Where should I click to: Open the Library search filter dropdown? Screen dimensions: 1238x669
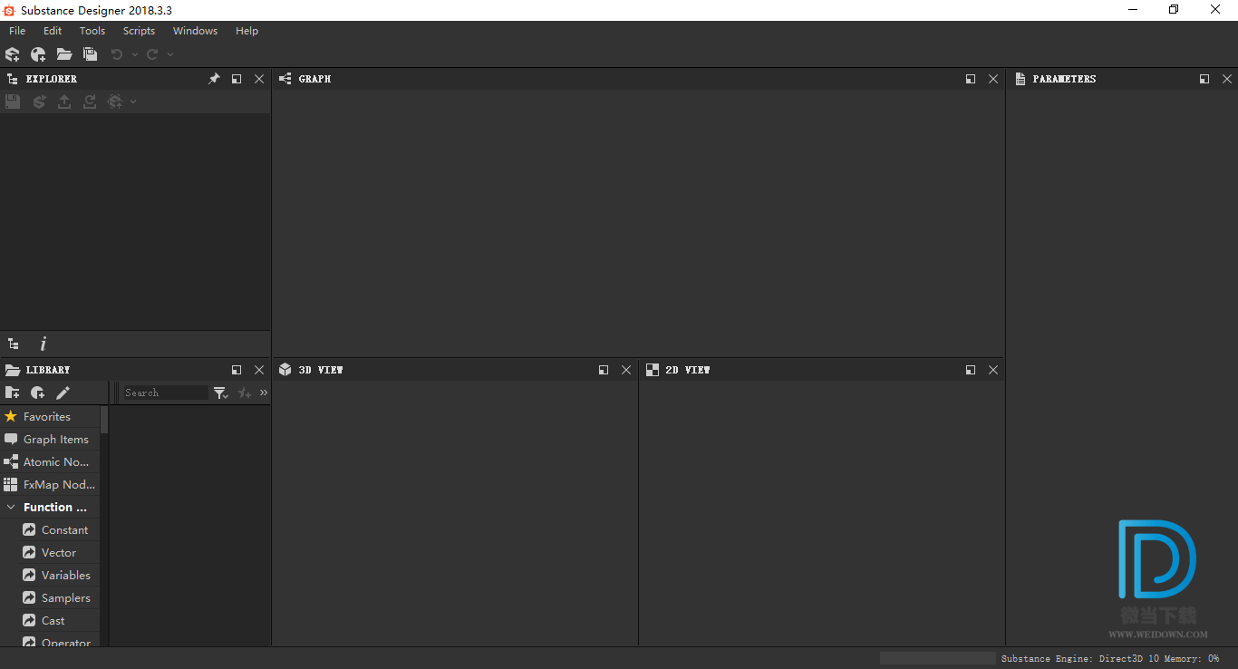220,393
